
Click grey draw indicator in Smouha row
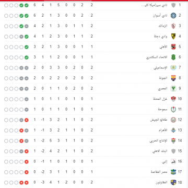tap(27, 110)
